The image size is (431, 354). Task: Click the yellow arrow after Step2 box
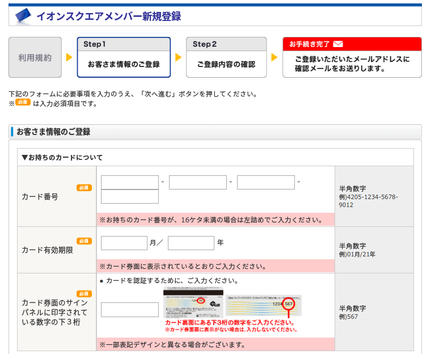[x=274, y=57]
